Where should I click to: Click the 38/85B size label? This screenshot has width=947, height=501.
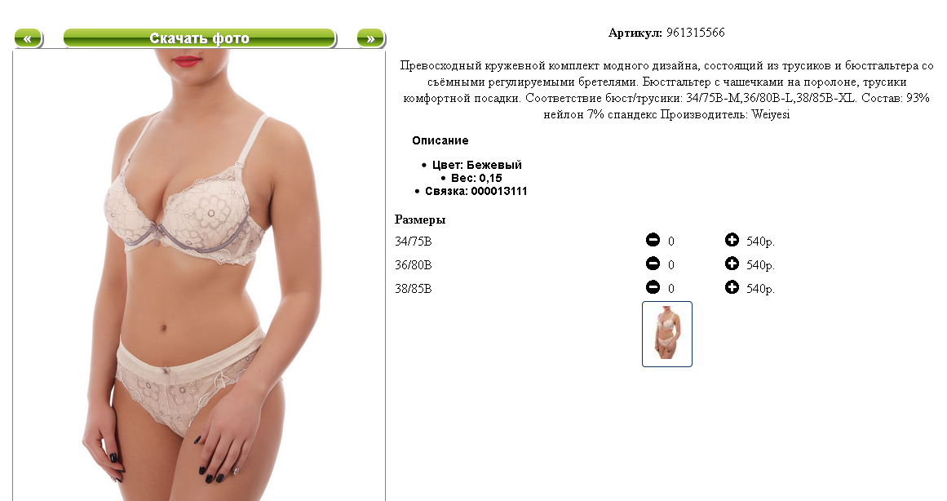[413, 289]
